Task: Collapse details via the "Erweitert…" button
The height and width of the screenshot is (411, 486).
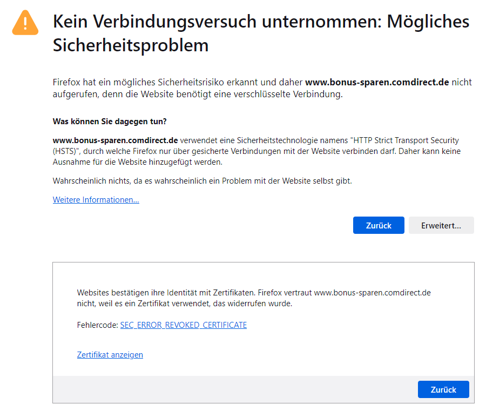Action: click(x=441, y=226)
